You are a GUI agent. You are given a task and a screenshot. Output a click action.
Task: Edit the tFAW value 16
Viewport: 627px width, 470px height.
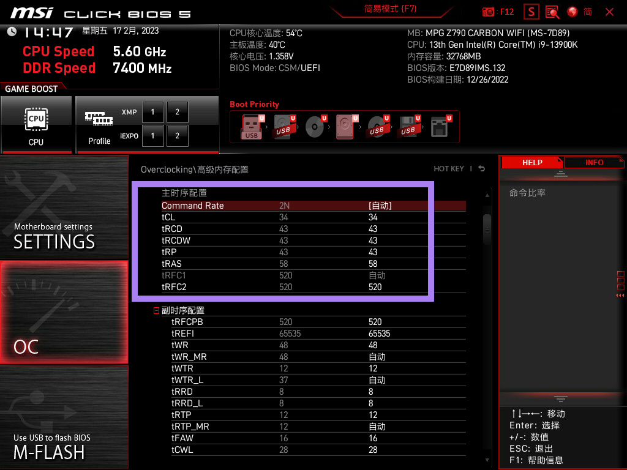pos(373,438)
